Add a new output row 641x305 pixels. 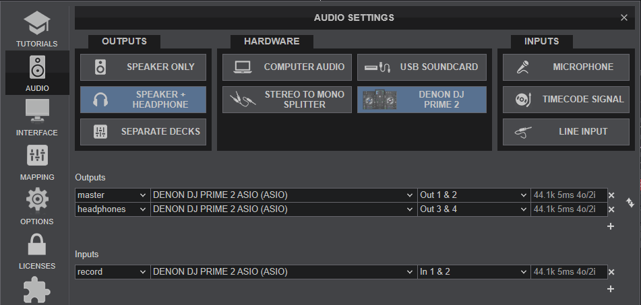(x=611, y=226)
